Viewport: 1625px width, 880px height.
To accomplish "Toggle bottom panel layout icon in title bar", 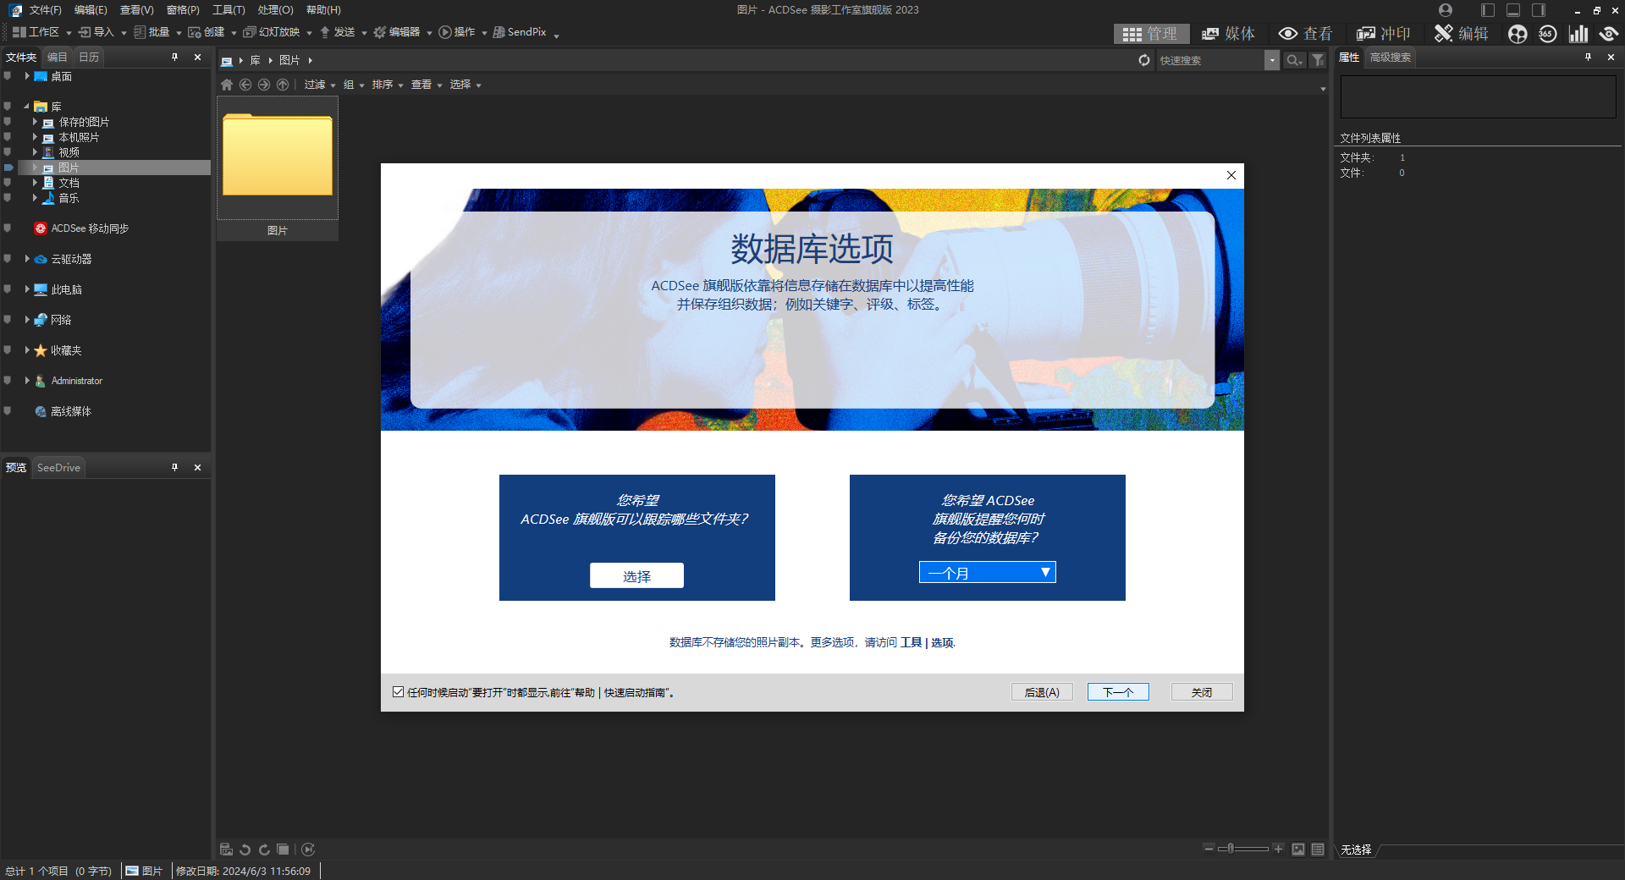I will tap(1513, 10).
